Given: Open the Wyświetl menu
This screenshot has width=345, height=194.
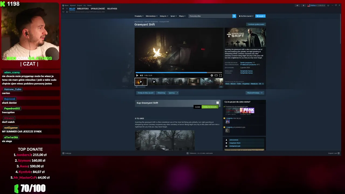Looking at the screenshot, I should pos(73,5).
